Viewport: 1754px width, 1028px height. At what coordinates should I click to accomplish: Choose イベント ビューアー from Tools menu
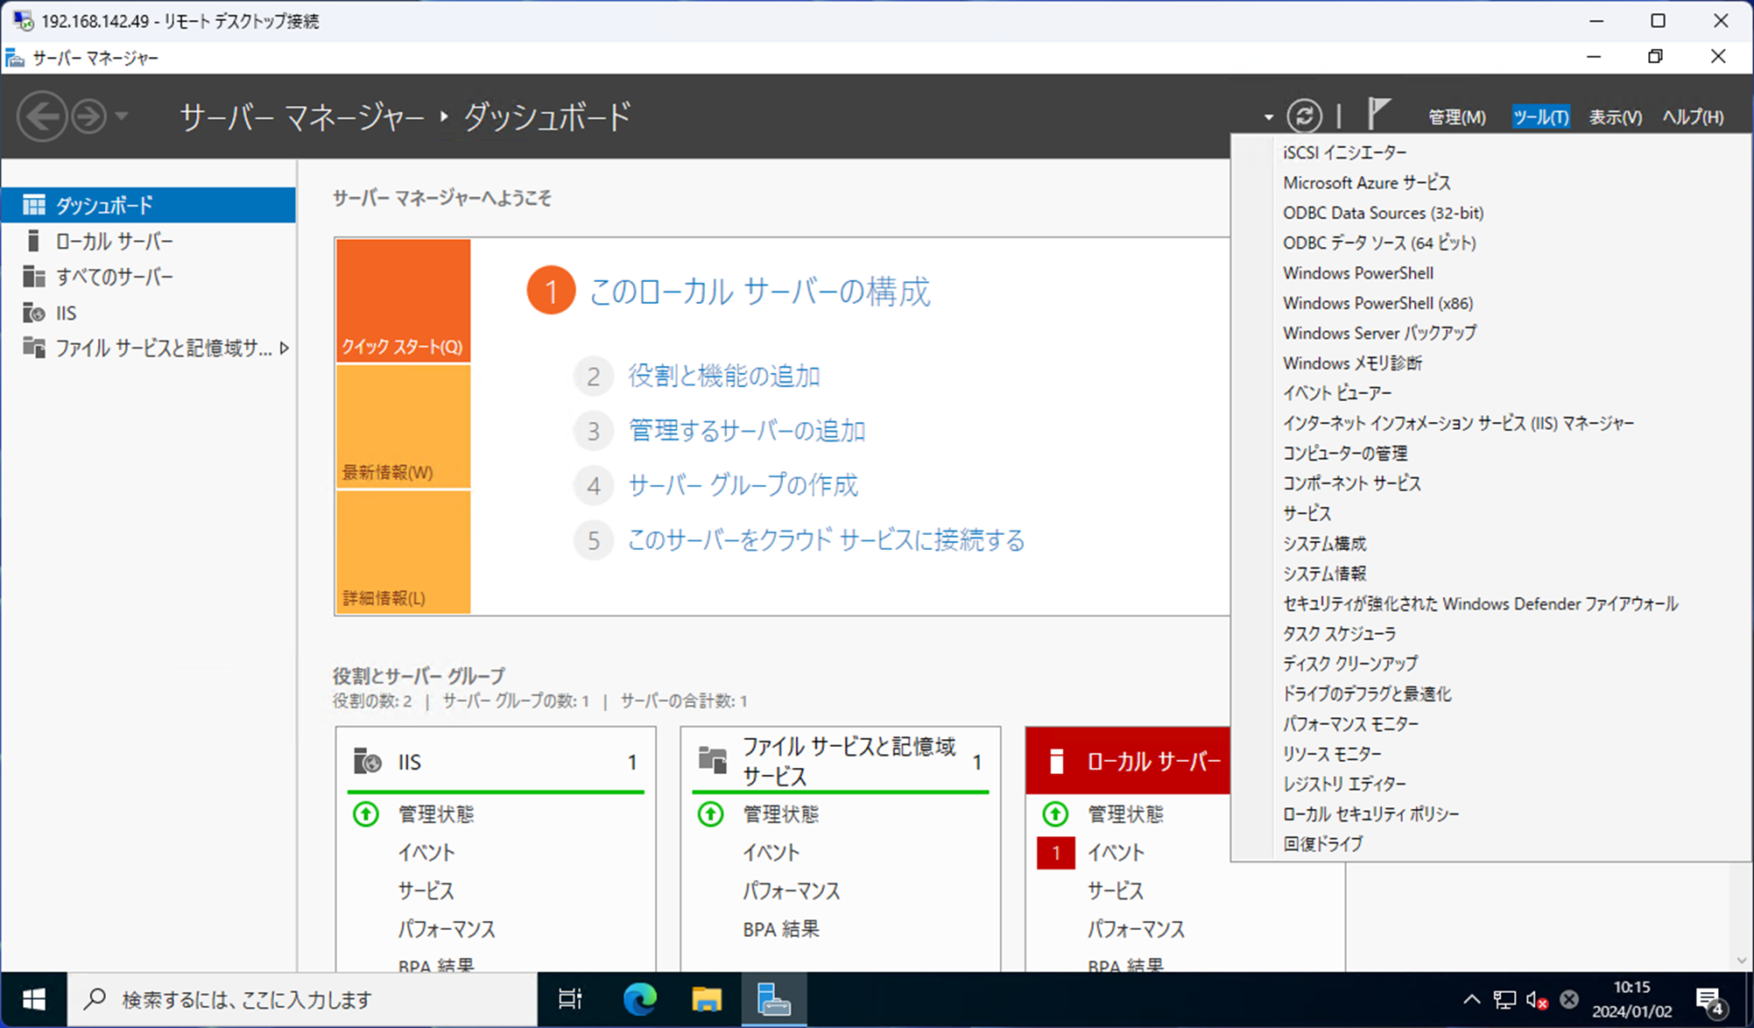tap(1336, 393)
